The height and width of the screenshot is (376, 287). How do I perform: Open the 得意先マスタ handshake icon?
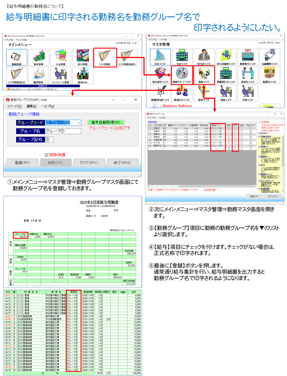tap(247, 74)
